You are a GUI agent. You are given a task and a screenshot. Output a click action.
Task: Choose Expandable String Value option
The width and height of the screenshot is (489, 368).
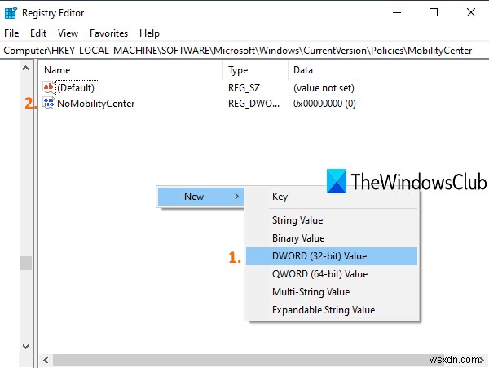click(x=332, y=310)
